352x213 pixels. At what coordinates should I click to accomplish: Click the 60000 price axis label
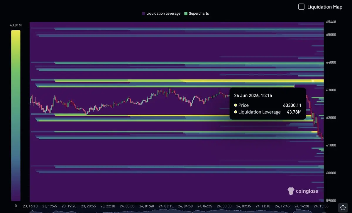(x=331, y=173)
